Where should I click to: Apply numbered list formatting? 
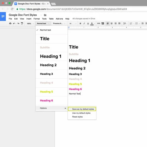tap(131, 24)
